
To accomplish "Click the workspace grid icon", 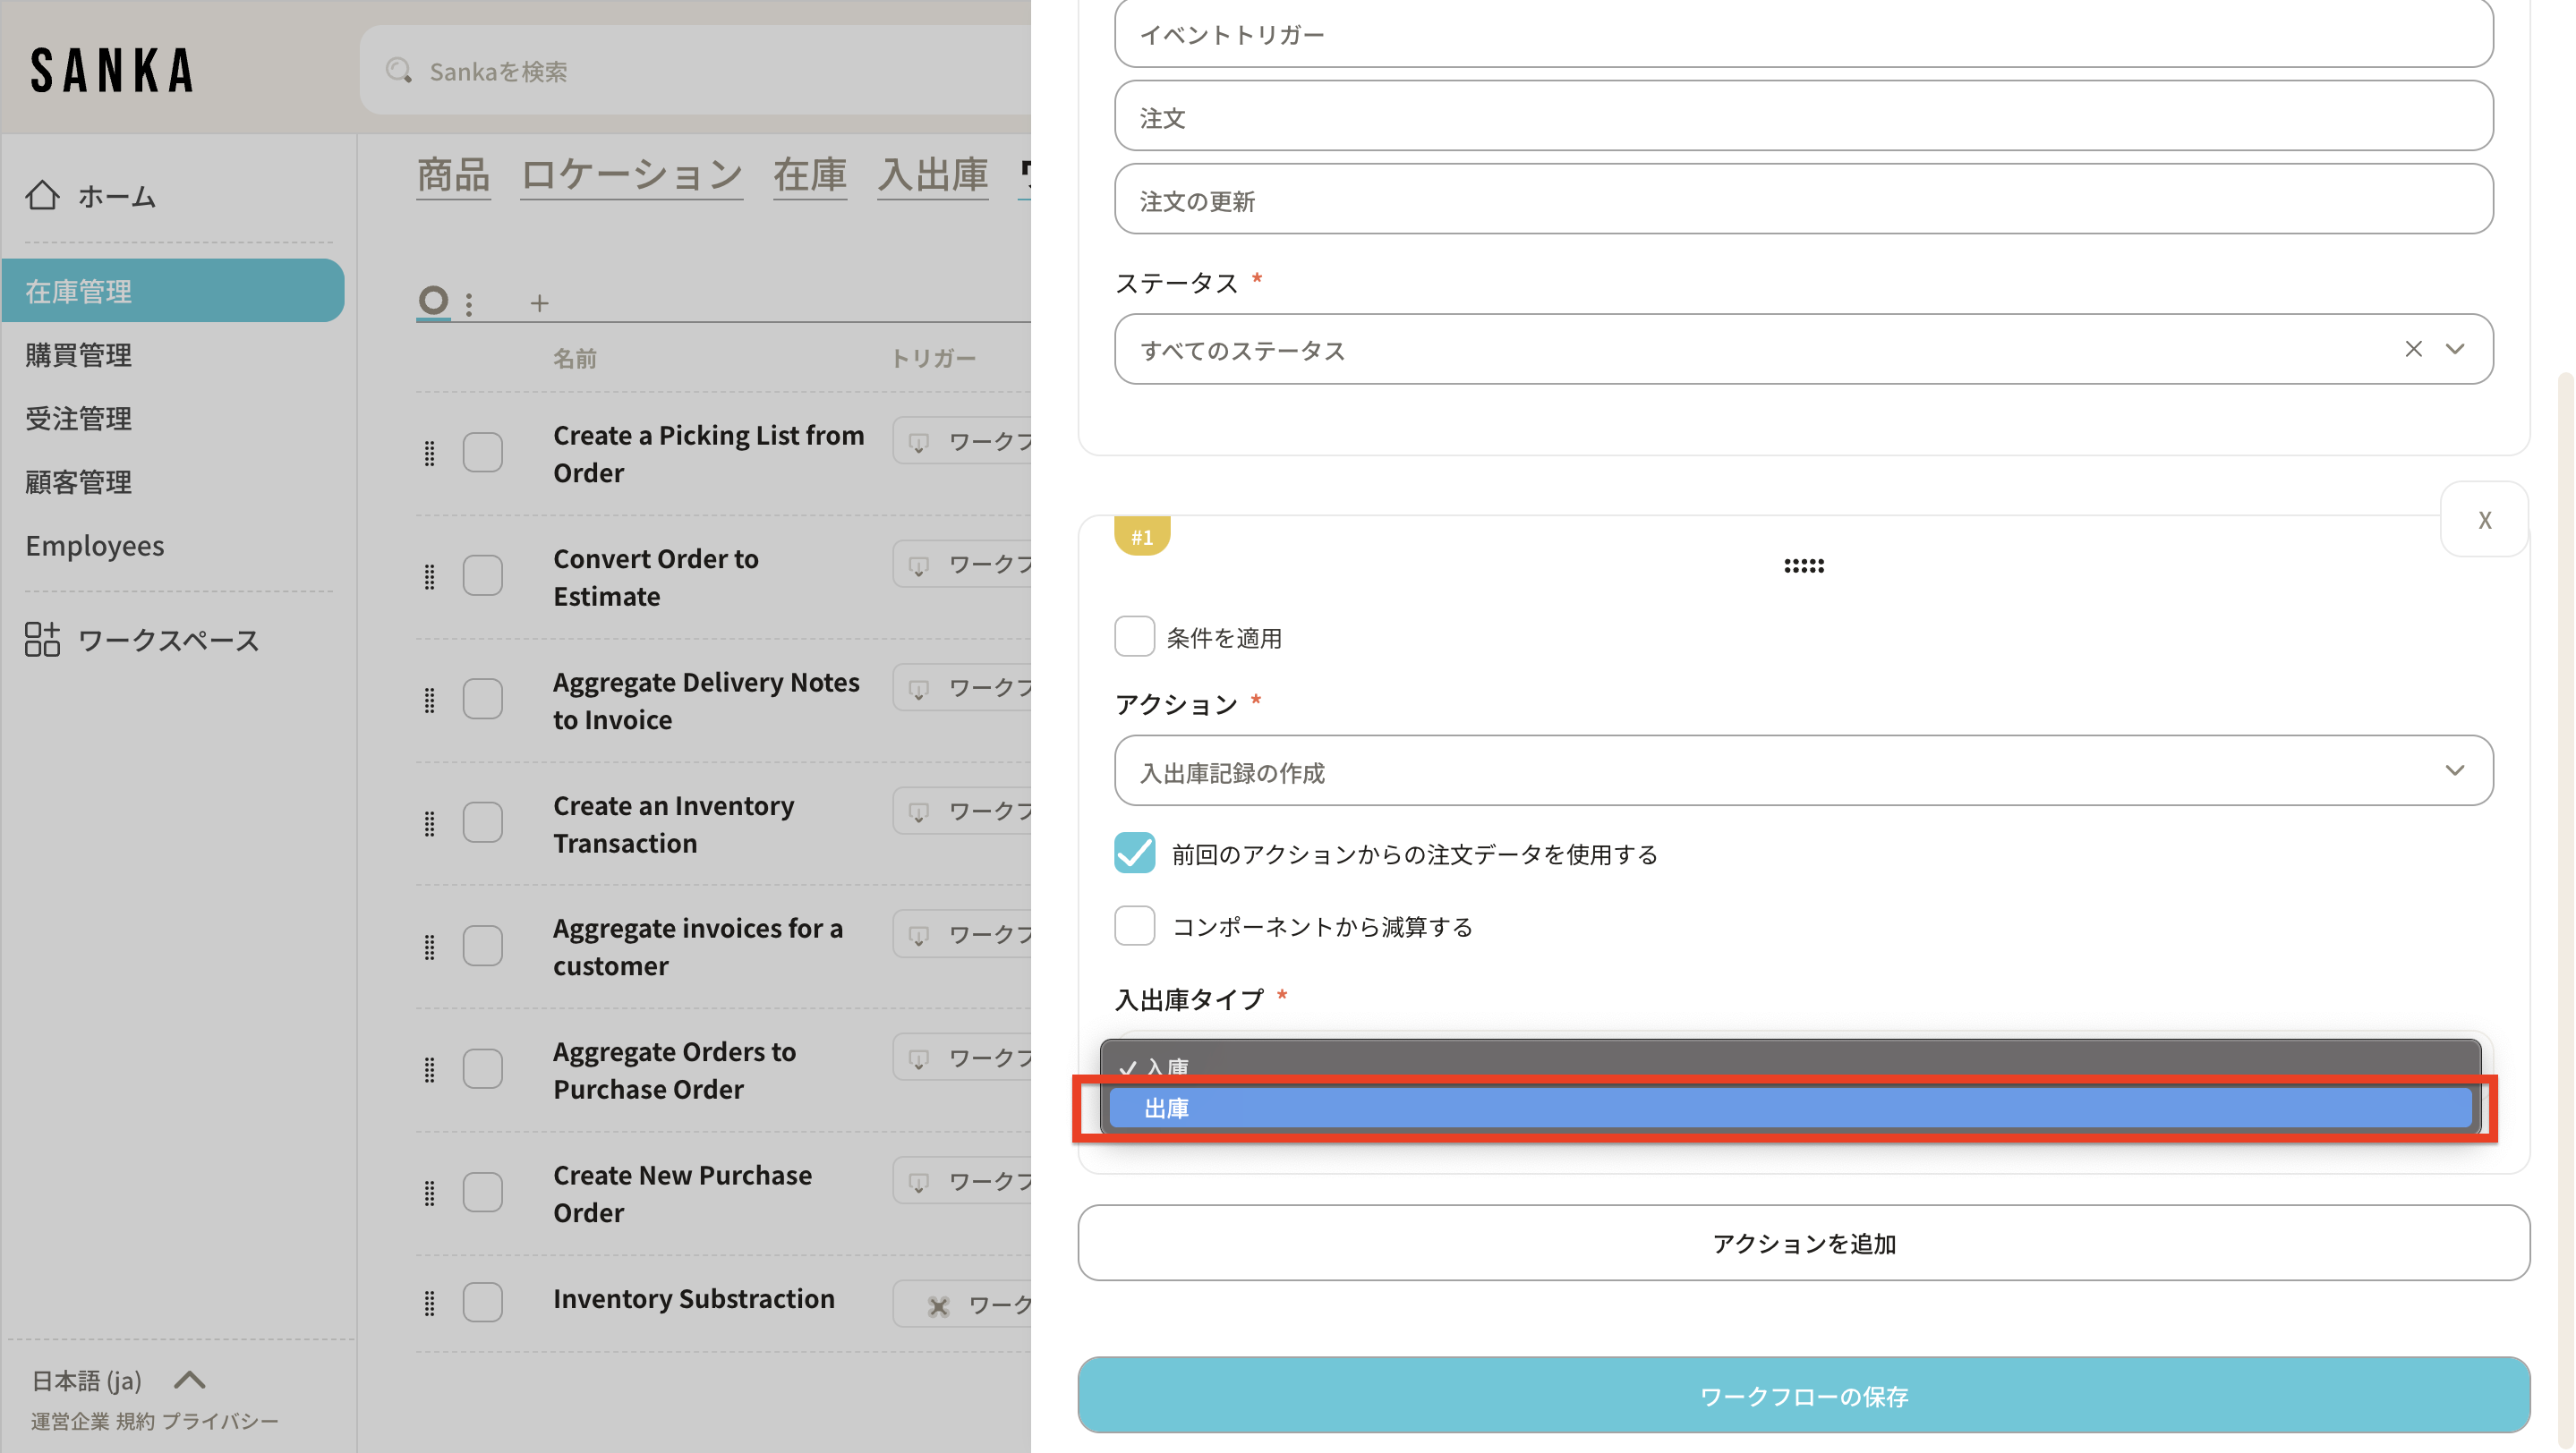I will point(42,640).
